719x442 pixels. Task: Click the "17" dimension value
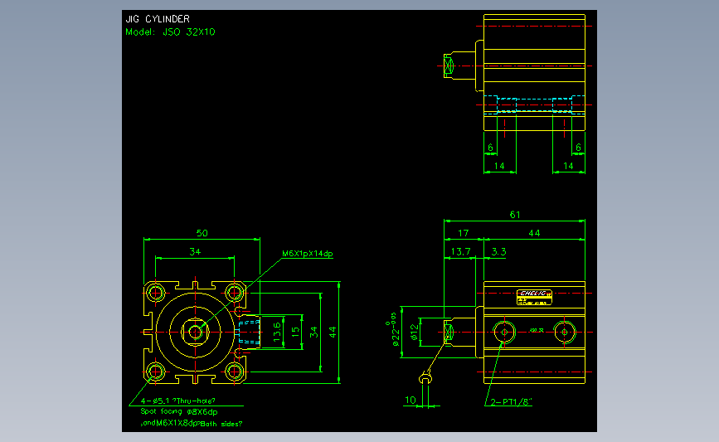(463, 233)
